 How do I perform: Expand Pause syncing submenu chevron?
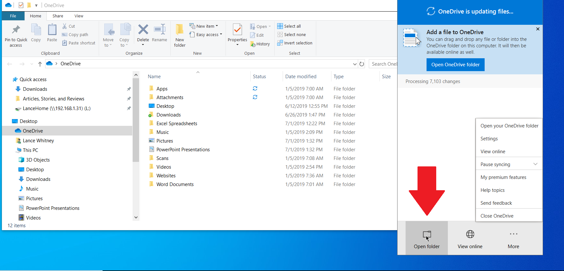(x=535, y=164)
